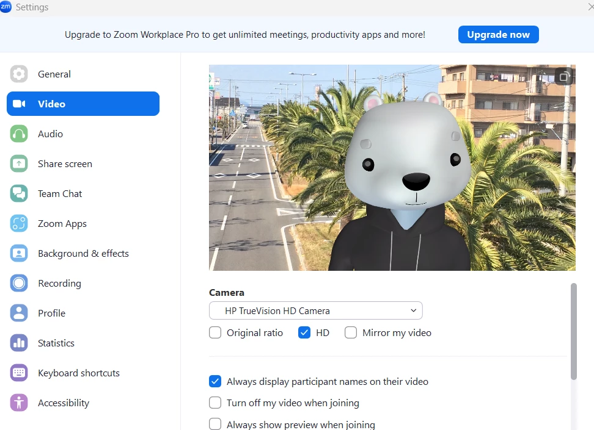The image size is (594, 430).
Task: Click the Upgrade now button
Action: tap(498, 34)
